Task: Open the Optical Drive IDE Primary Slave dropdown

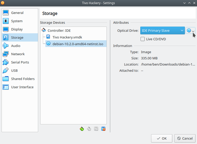Action: [162, 30]
